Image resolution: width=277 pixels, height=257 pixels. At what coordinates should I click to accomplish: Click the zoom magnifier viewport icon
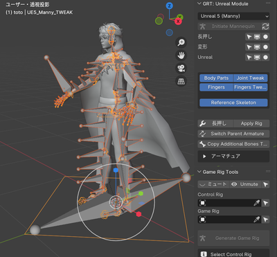[181, 42]
